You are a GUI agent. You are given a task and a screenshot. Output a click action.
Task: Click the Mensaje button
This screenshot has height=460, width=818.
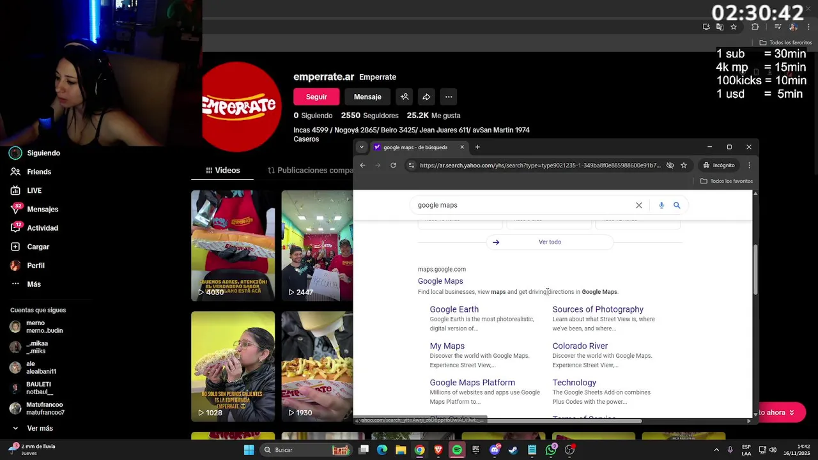[367, 97]
